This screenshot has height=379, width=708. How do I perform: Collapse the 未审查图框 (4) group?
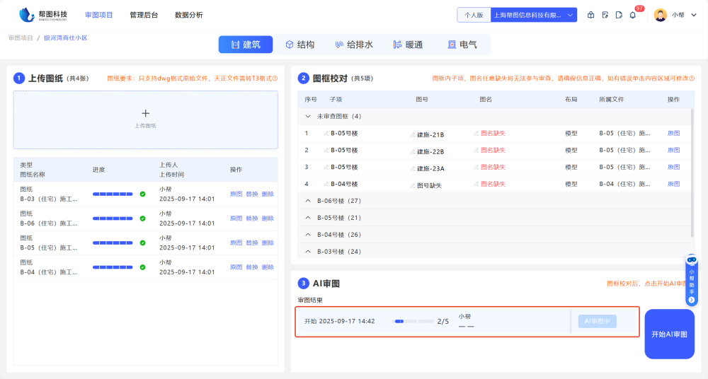[x=308, y=116]
